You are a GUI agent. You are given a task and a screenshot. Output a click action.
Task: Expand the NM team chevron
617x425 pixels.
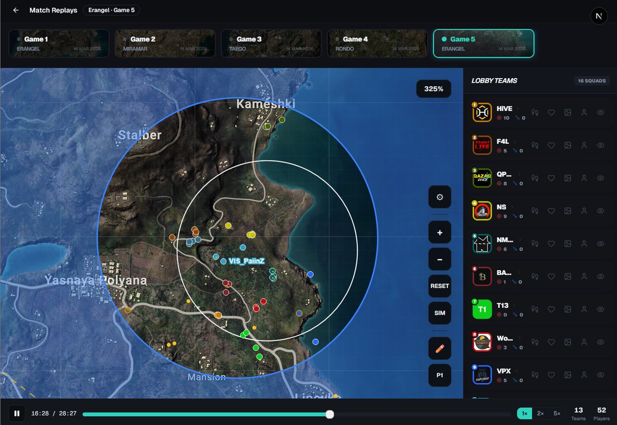519,240
